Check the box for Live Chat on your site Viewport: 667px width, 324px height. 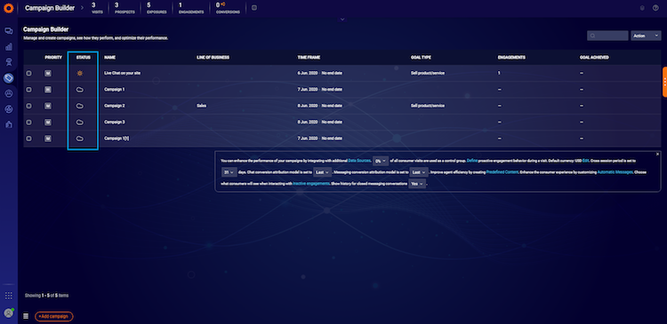pos(29,74)
